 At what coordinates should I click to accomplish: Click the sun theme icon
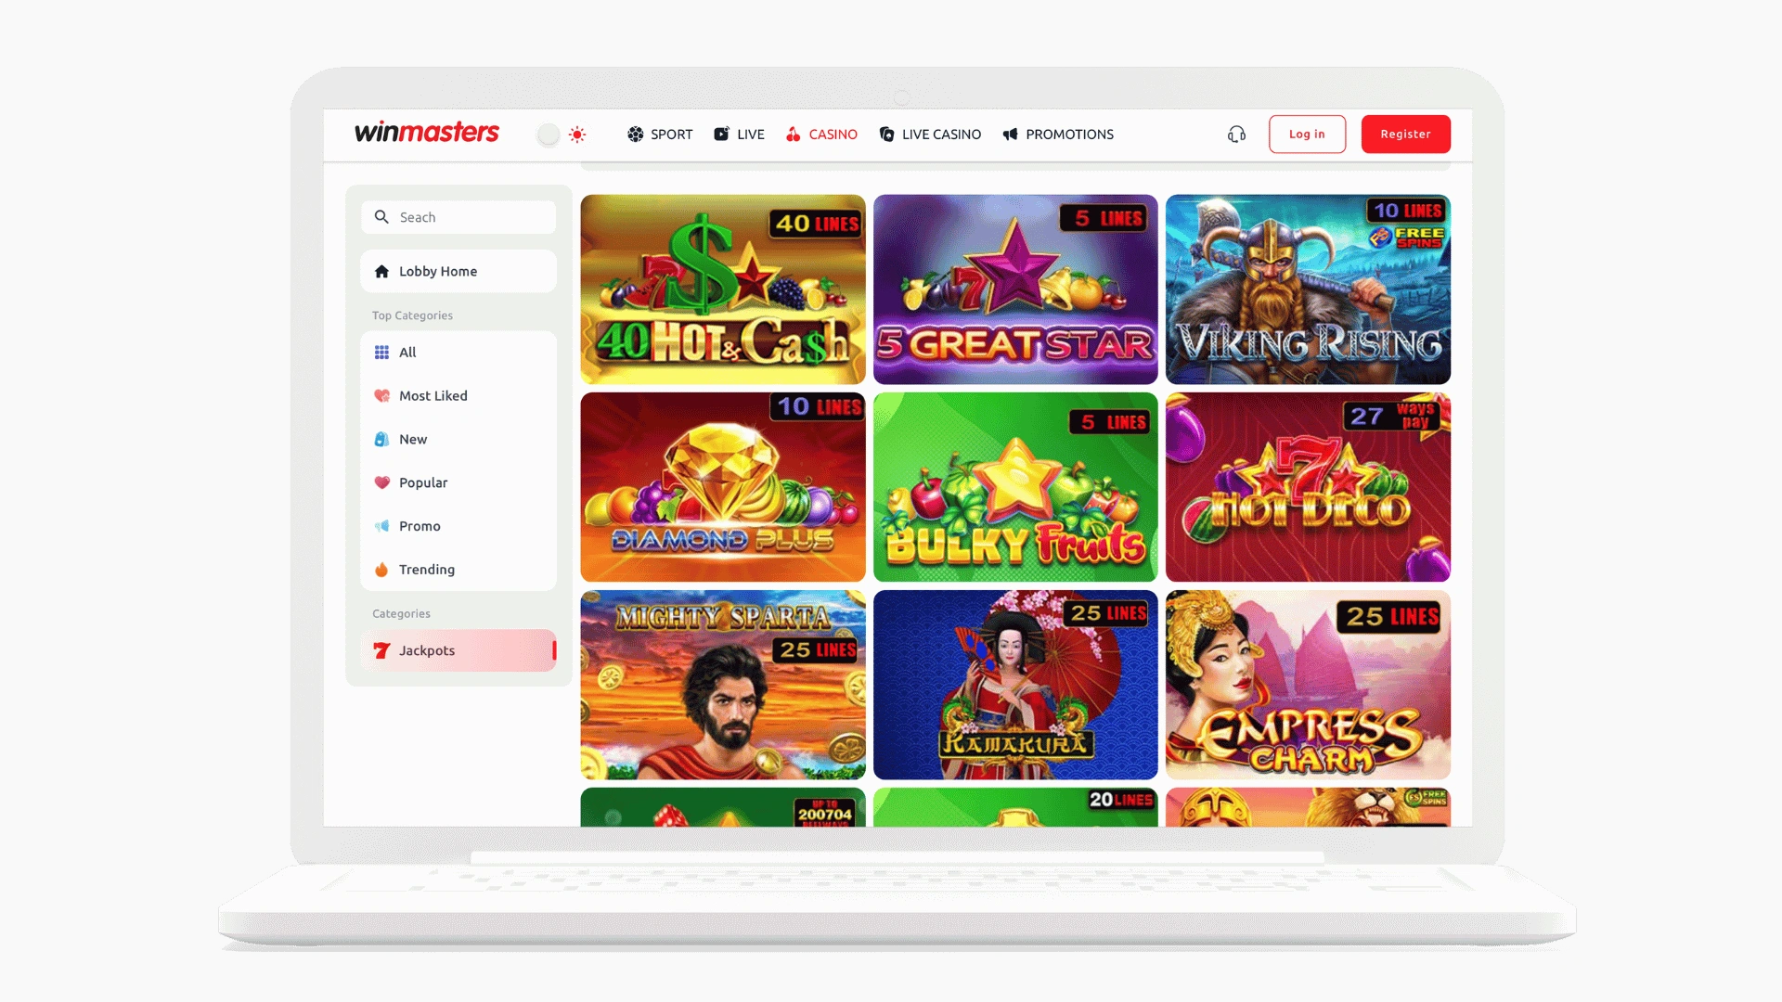[577, 135]
